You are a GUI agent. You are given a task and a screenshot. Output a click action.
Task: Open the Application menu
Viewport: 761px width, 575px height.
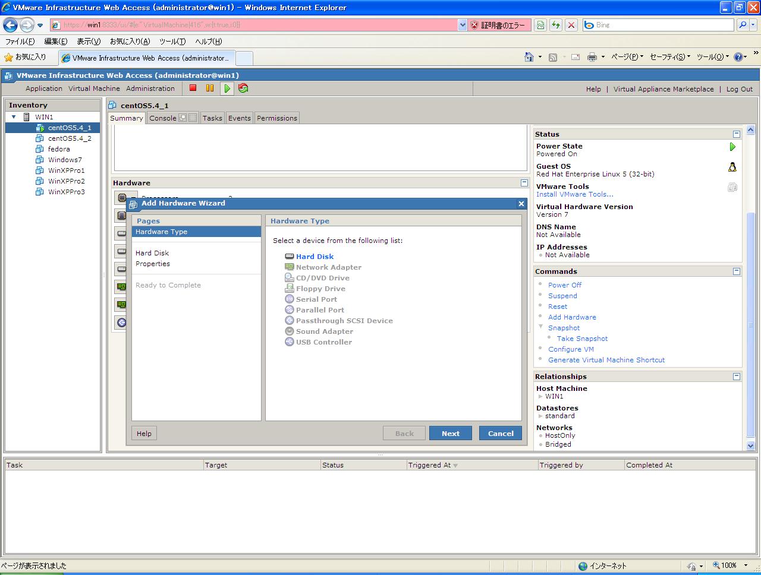click(44, 89)
